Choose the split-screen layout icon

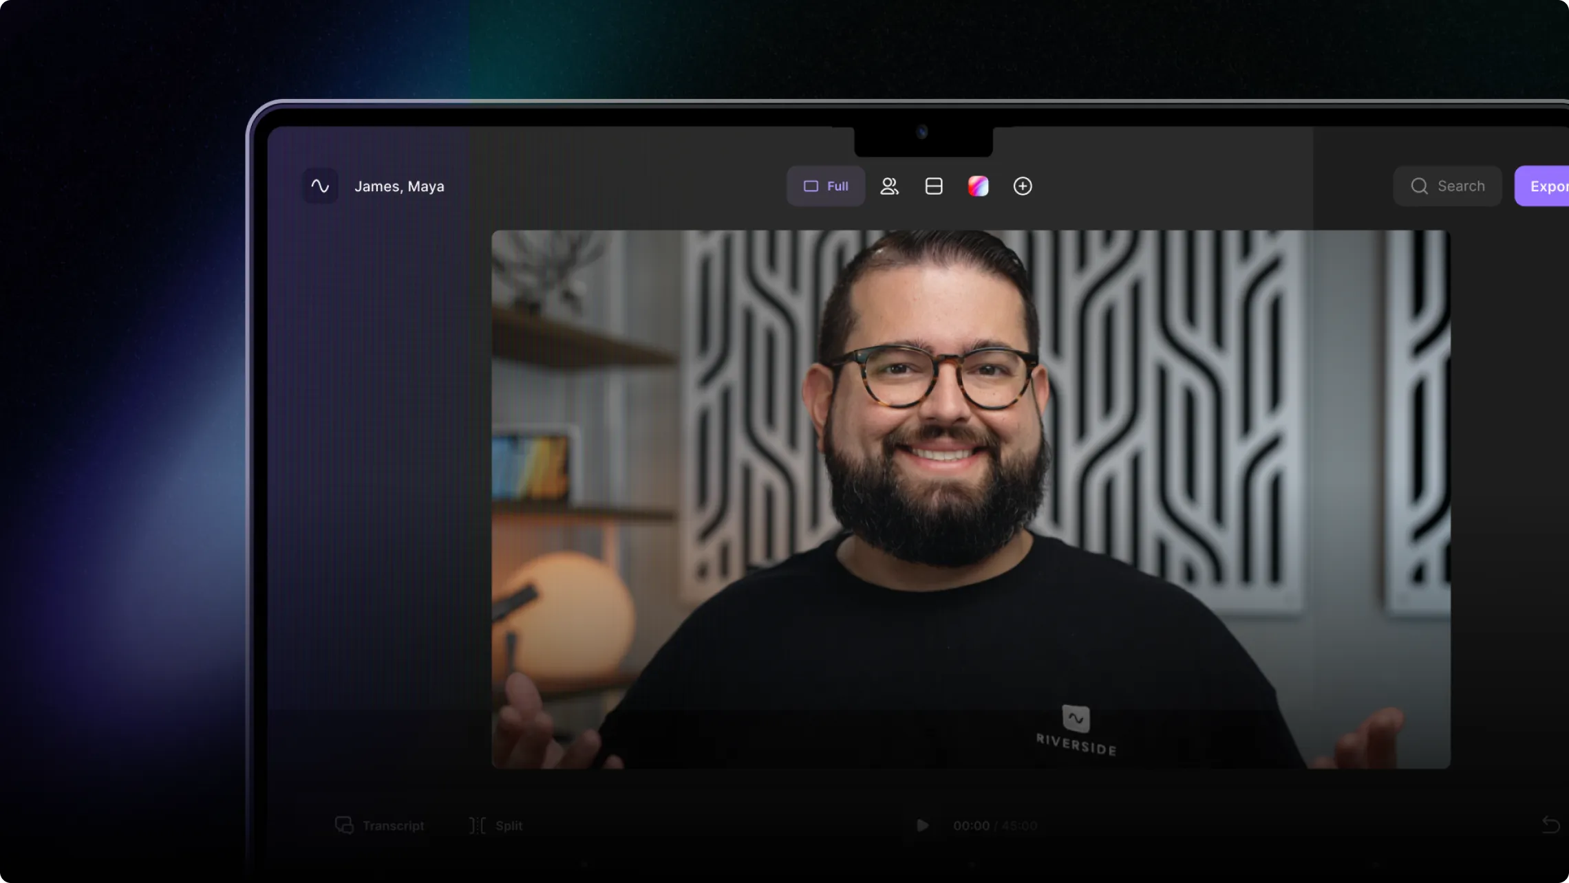(934, 186)
